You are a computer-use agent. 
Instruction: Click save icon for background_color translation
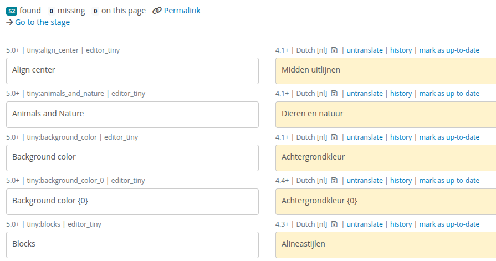point(334,137)
